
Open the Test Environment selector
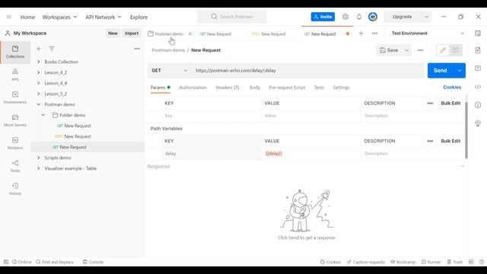coord(428,33)
